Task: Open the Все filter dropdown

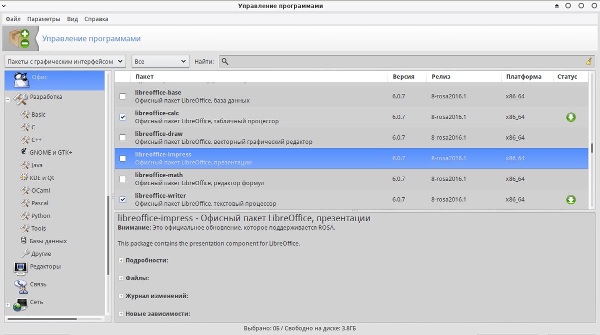Action: (160, 61)
